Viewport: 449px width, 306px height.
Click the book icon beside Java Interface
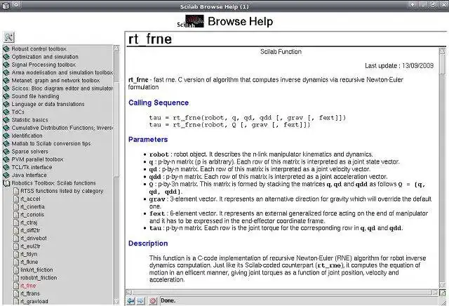click(x=6, y=175)
